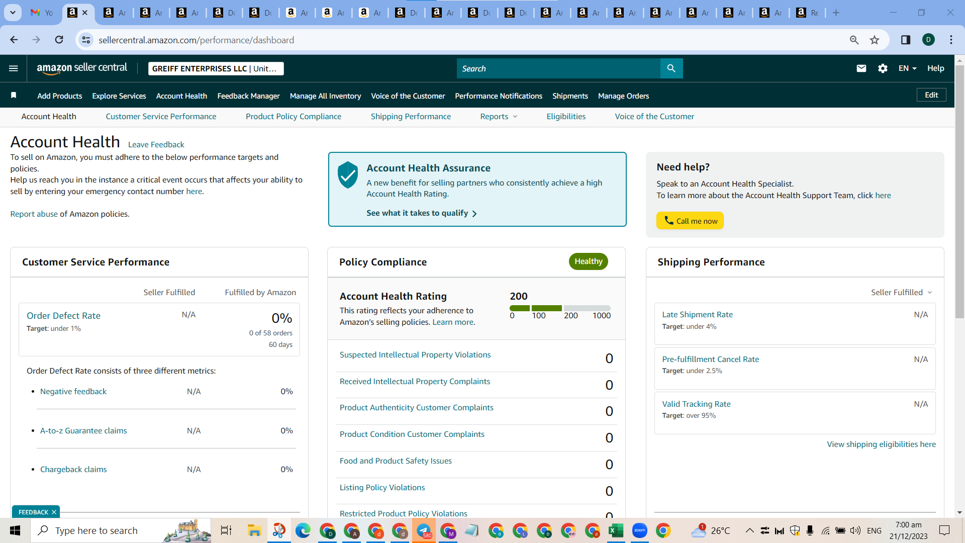Focus the Seller Central search field
965x543 pixels.
click(x=559, y=68)
